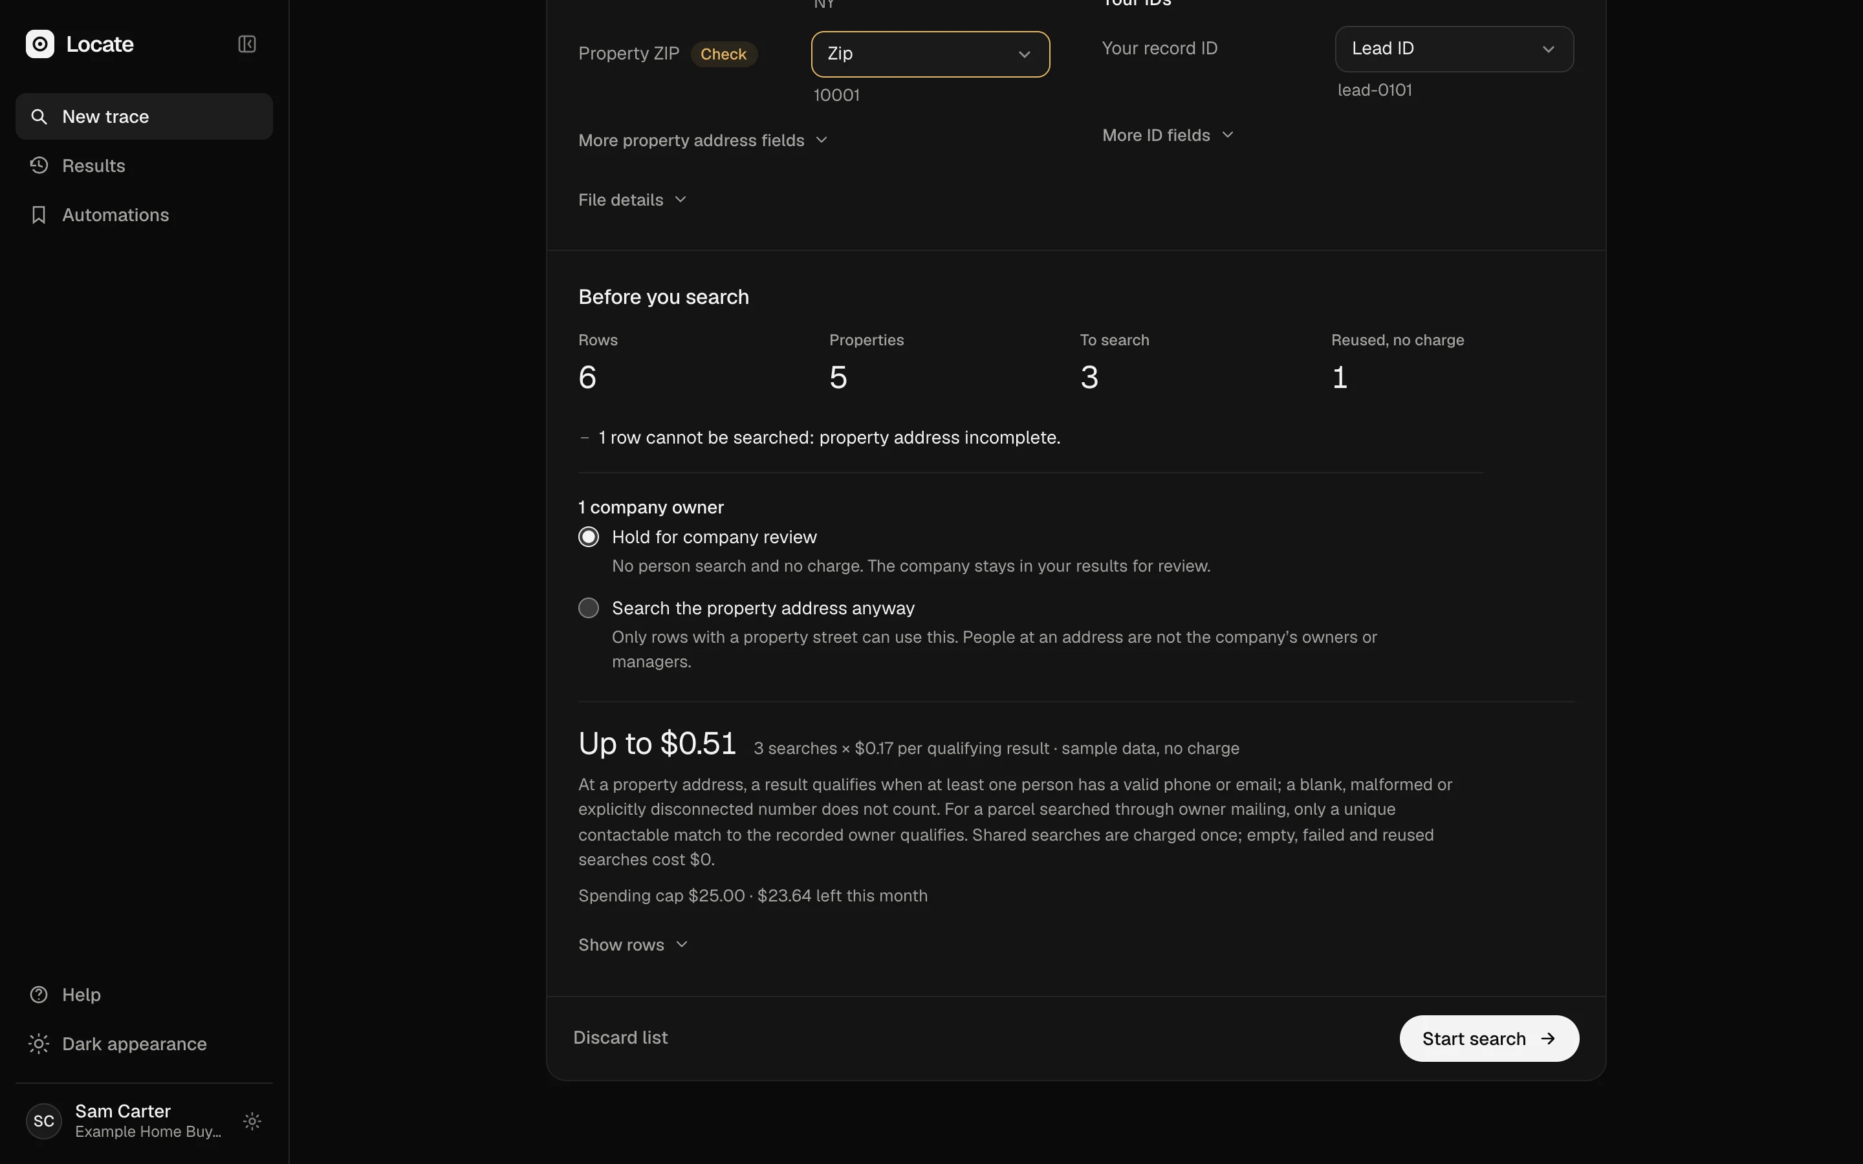Image resolution: width=1863 pixels, height=1164 pixels.
Task: Click the Help question mark icon
Action: [x=39, y=995]
